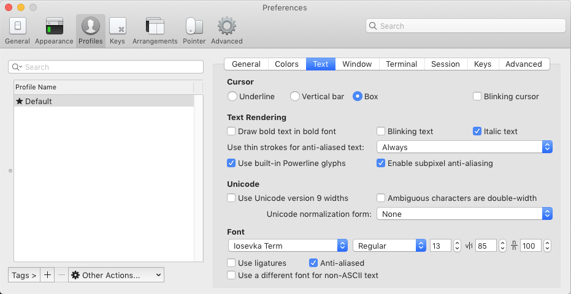
Task: Open the Keys preferences toolbar icon
Action: (x=117, y=31)
